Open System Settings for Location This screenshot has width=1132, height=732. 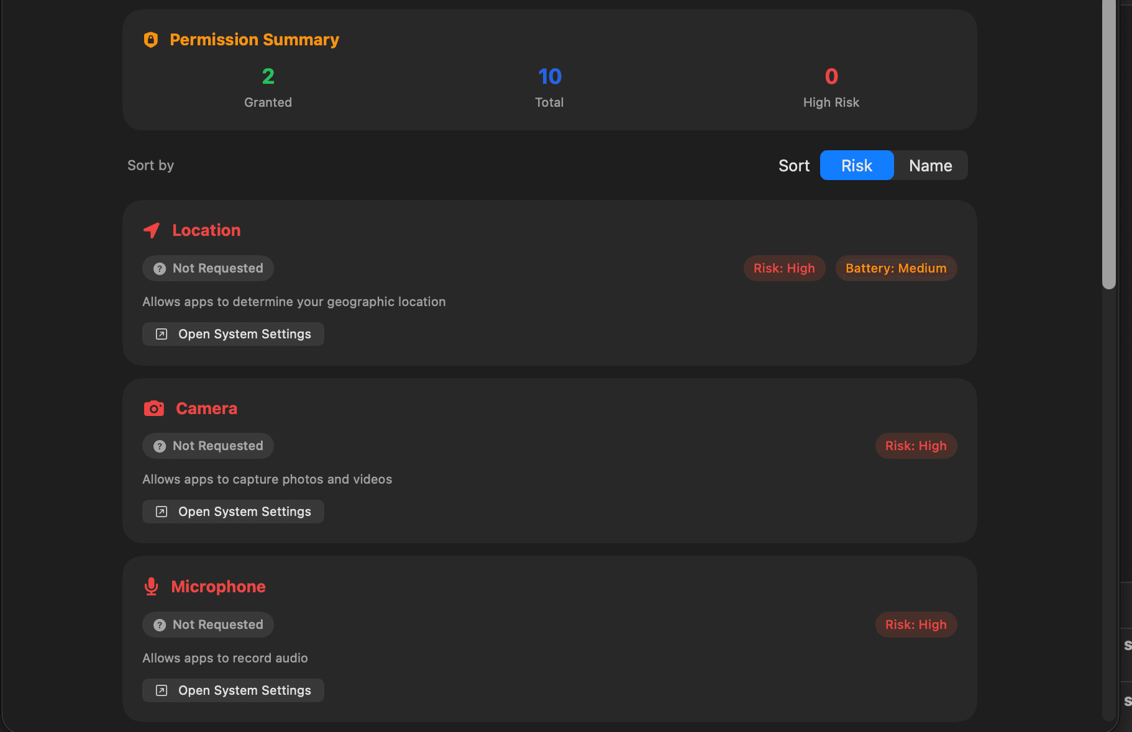point(233,334)
